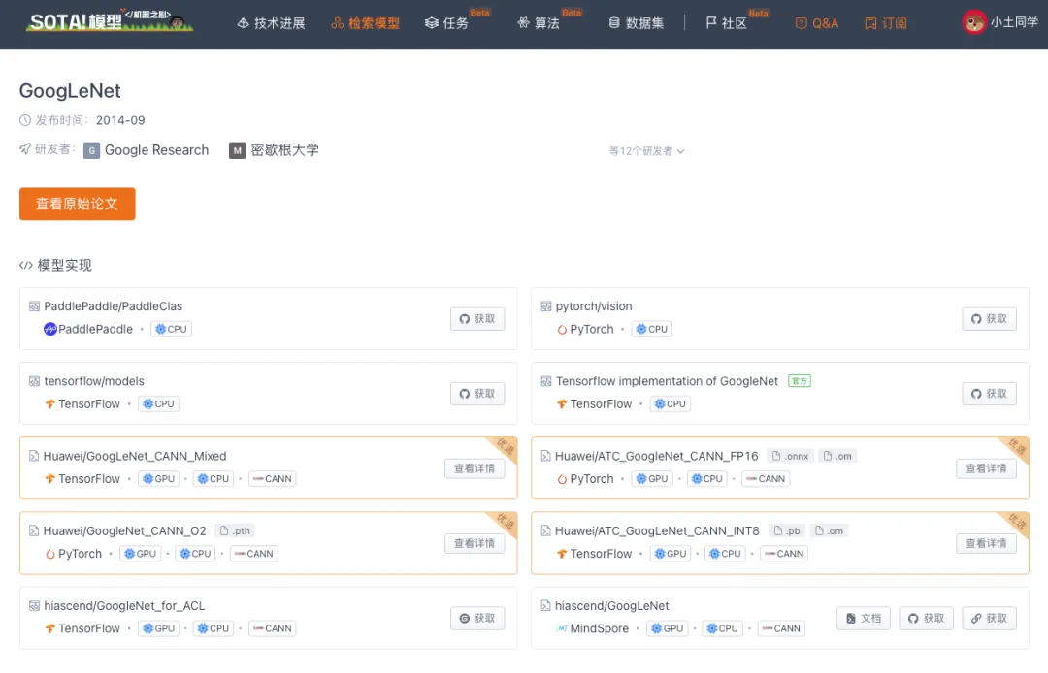Click TensorFlow icon under tensorflow/models
1048x673 pixels.
50,404
